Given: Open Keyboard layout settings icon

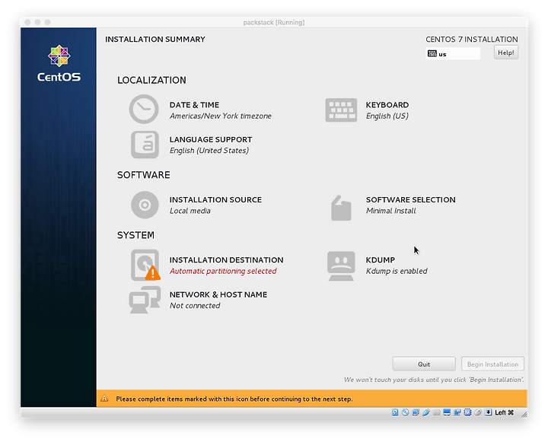Looking at the screenshot, I should click(x=341, y=110).
